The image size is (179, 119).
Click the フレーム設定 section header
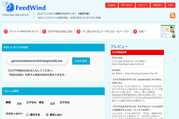pos(53,91)
